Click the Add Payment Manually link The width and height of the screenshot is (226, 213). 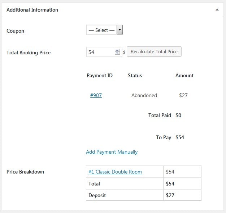coord(112,152)
